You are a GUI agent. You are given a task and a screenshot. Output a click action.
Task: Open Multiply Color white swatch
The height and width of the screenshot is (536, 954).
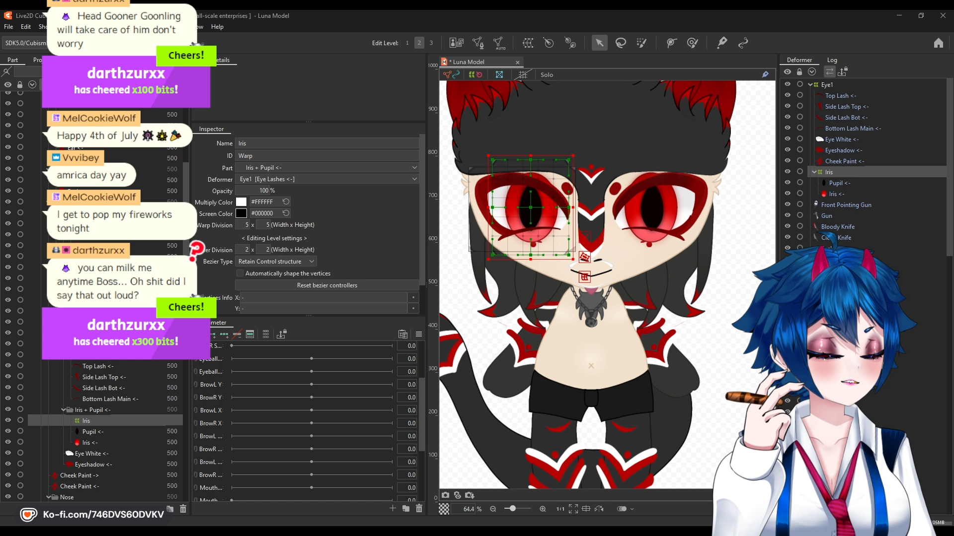241,202
